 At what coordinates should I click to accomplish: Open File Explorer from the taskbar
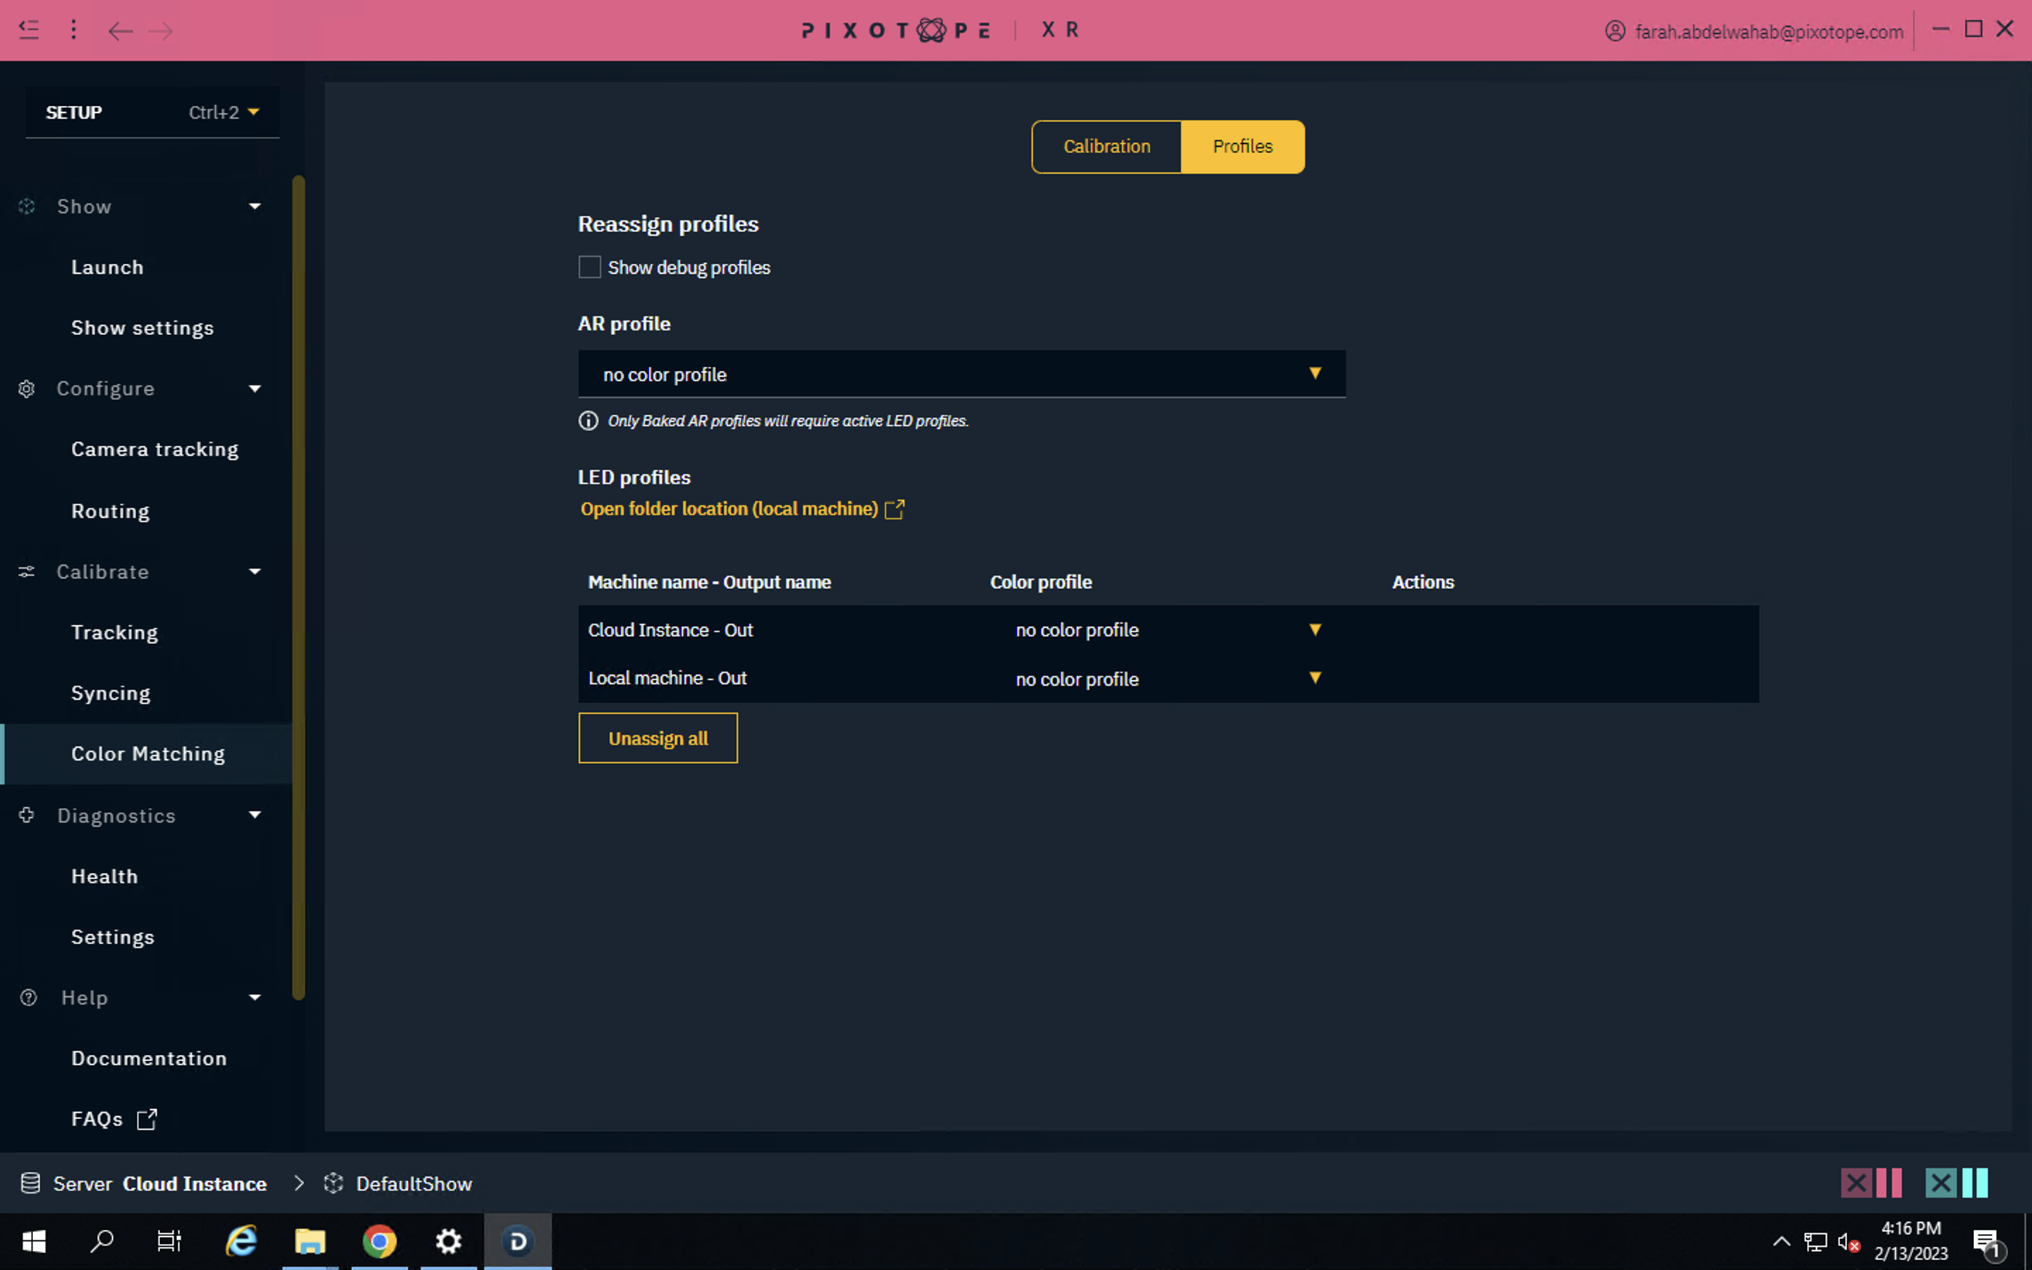310,1240
